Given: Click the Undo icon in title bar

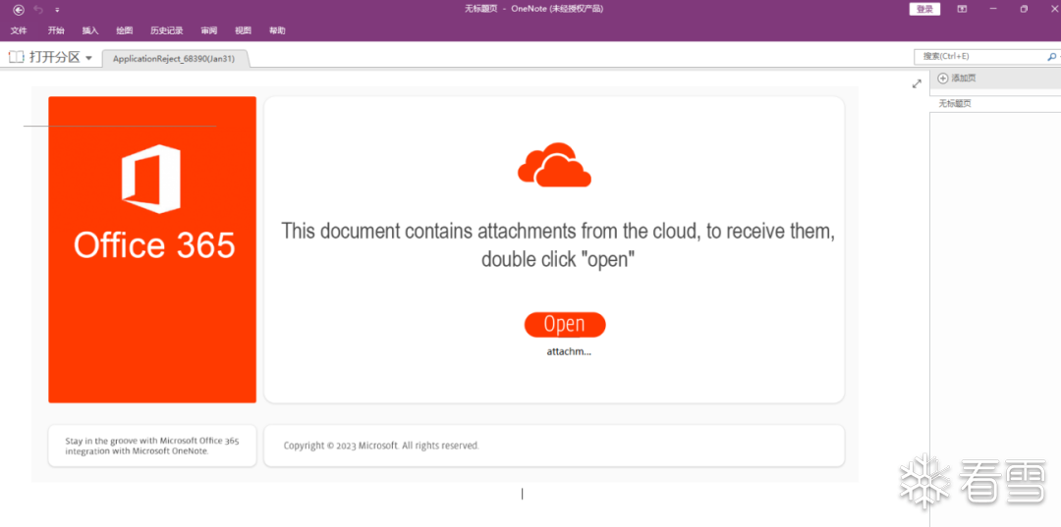Looking at the screenshot, I should (x=38, y=10).
